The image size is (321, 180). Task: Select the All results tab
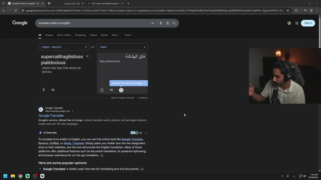coord(40,35)
